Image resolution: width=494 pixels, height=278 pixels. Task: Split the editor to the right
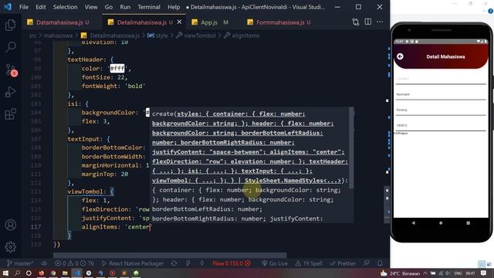click(367, 22)
